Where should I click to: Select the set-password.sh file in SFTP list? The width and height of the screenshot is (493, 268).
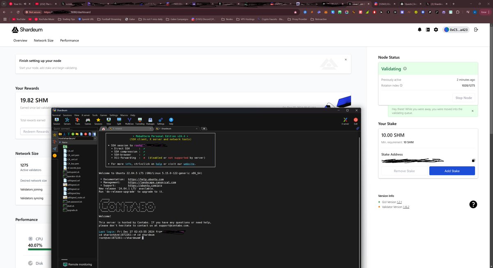coord(73,202)
